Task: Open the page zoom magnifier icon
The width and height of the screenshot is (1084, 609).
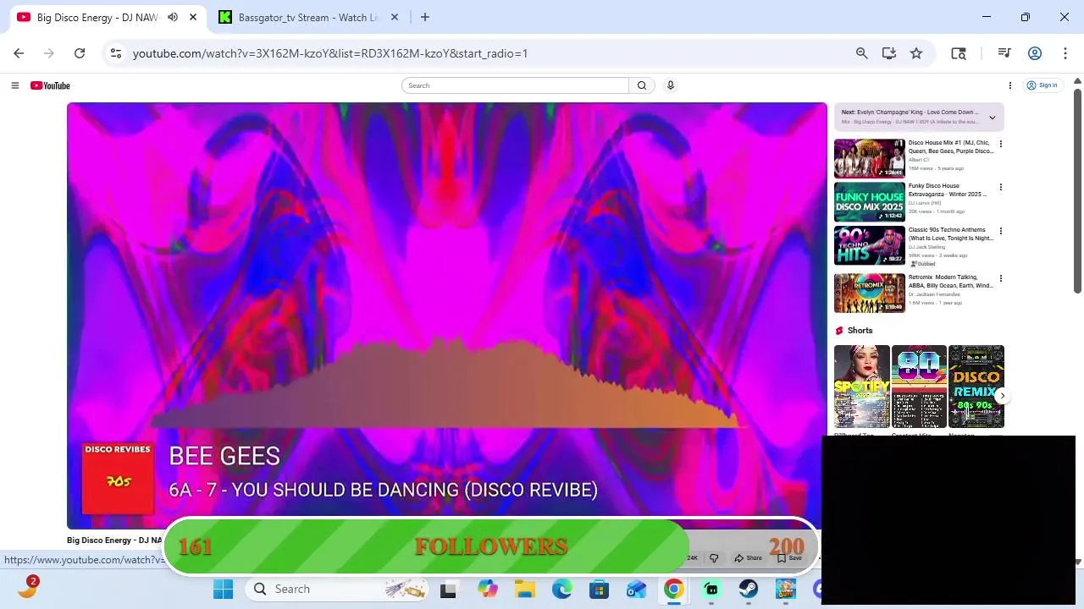Action: tap(861, 53)
